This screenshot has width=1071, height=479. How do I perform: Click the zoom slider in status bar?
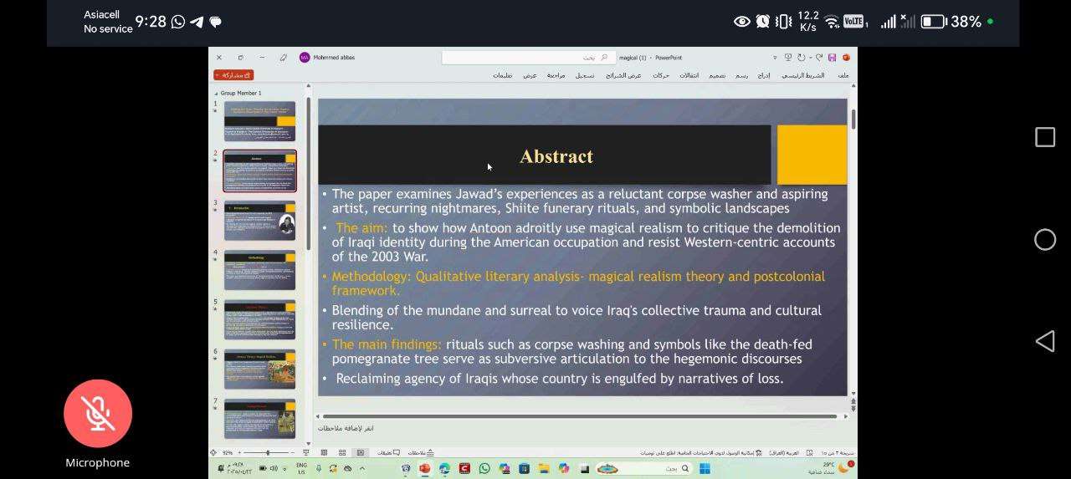pyautogui.click(x=268, y=452)
